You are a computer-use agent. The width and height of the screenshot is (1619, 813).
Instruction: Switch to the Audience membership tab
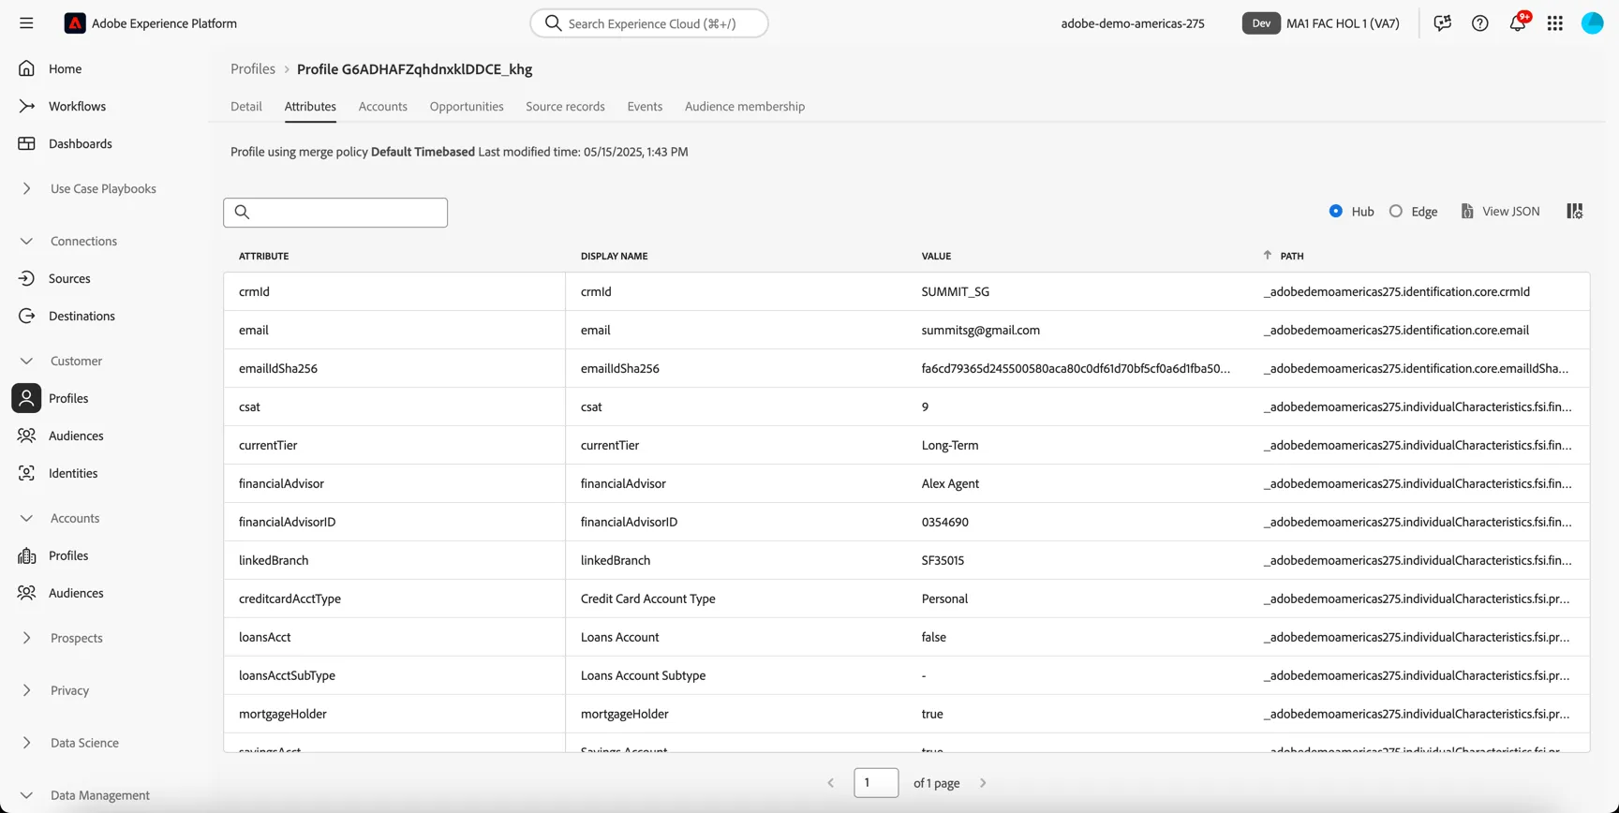point(745,107)
